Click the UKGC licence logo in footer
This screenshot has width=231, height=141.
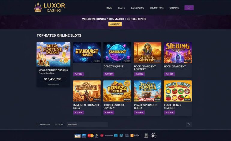tap(135, 135)
